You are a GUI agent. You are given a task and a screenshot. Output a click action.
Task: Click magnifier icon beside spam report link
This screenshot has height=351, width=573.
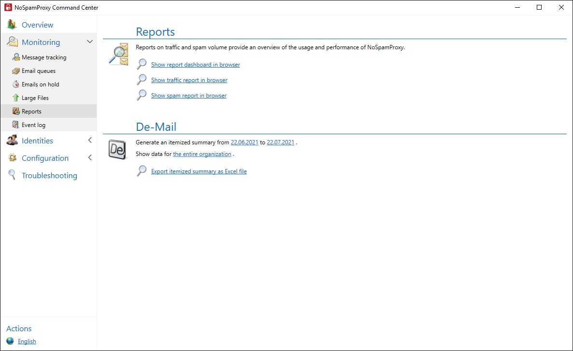142,95
